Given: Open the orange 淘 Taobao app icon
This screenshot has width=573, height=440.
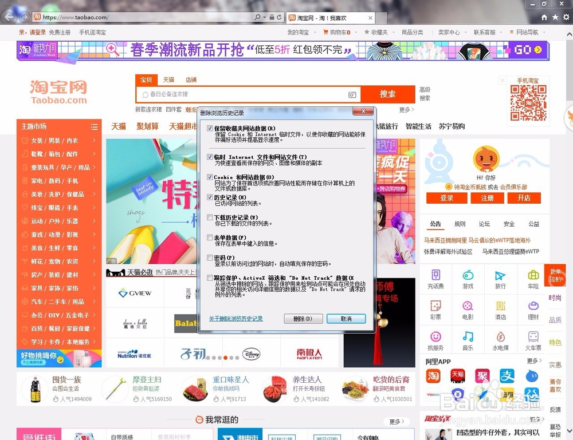Looking at the screenshot, I should click(433, 376).
